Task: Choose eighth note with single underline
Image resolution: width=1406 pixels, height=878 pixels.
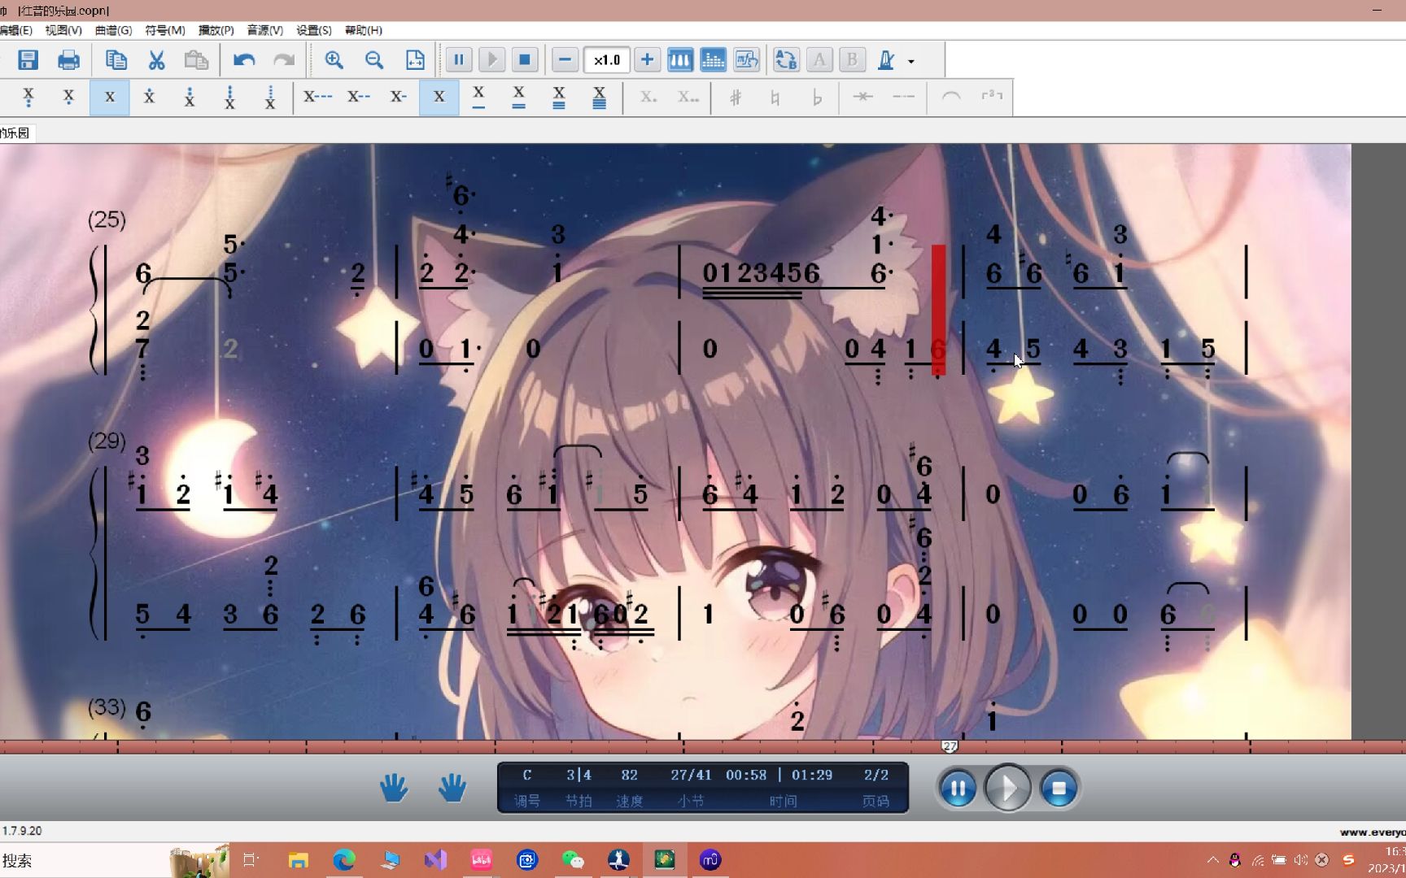Action: [478, 98]
